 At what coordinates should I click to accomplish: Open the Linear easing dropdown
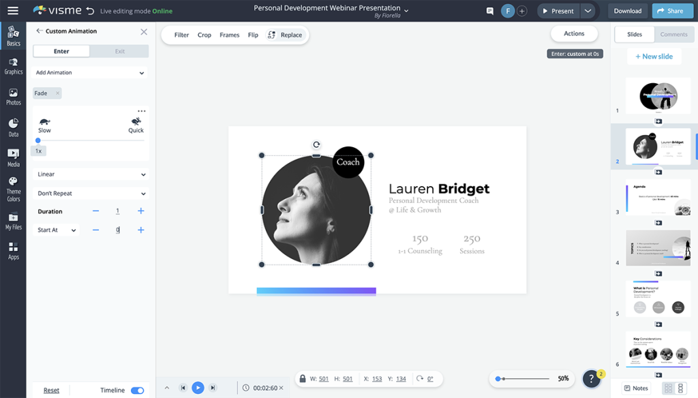[91, 173]
